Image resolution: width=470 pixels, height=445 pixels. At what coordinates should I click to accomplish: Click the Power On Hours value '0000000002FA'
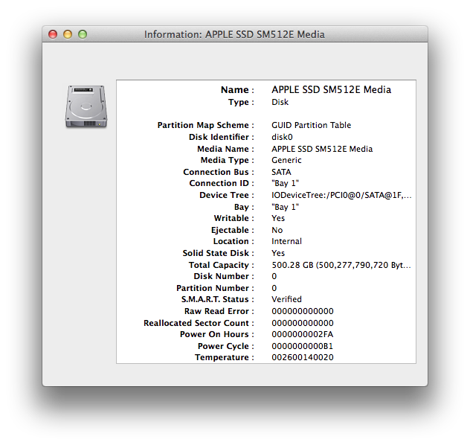303,335
